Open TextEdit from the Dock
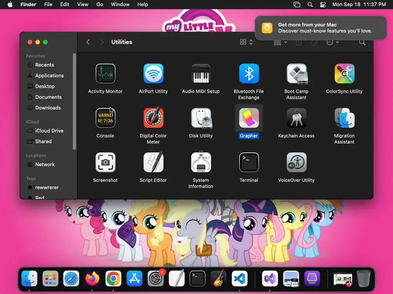 click(x=177, y=278)
